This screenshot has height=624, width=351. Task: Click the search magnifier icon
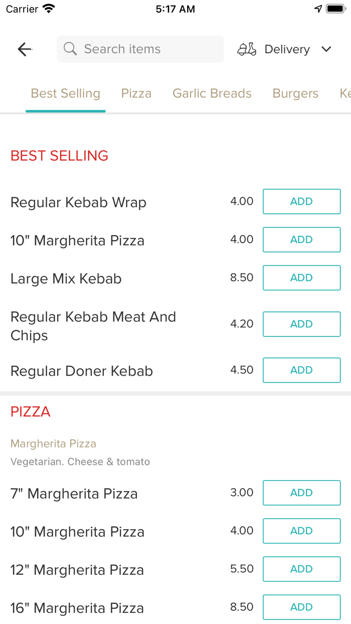coord(70,49)
